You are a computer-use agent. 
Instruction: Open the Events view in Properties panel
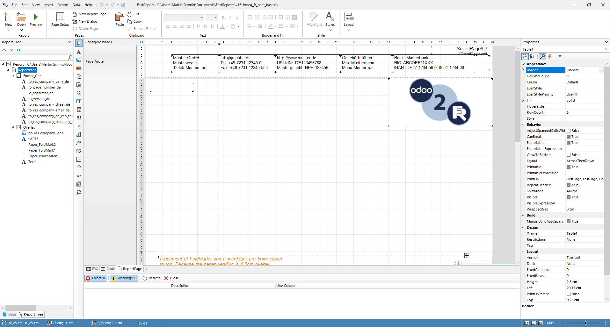(x=550, y=57)
